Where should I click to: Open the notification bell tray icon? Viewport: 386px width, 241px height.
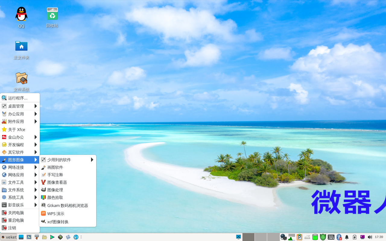347,237
